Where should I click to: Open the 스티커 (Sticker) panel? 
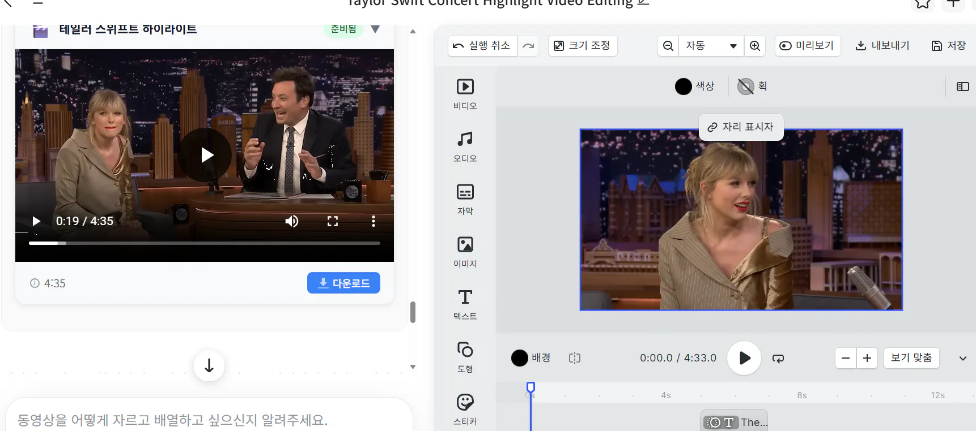(x=465, y=410)
